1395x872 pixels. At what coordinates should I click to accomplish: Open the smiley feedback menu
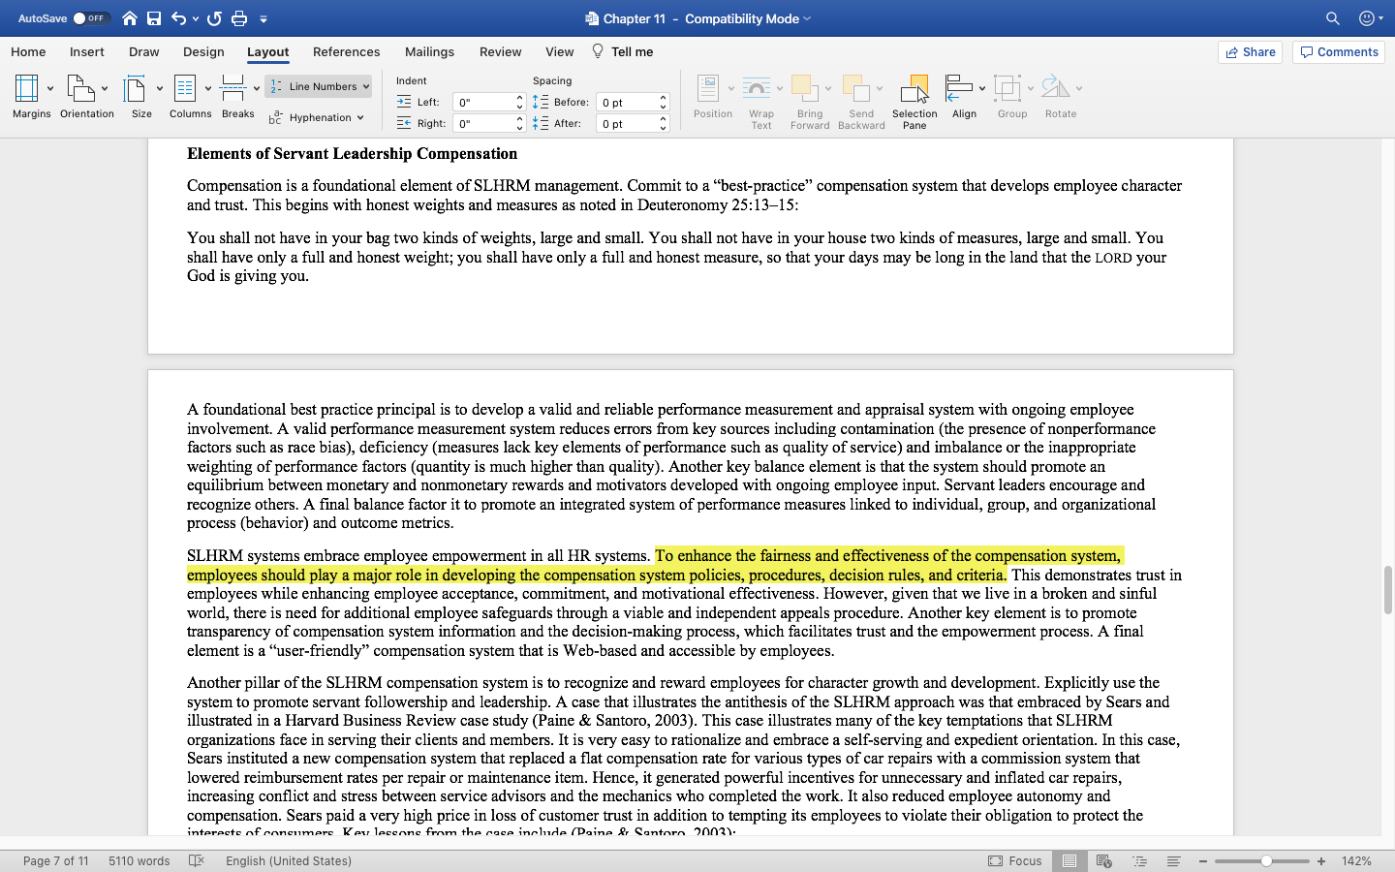click(x=1371, y=18)
